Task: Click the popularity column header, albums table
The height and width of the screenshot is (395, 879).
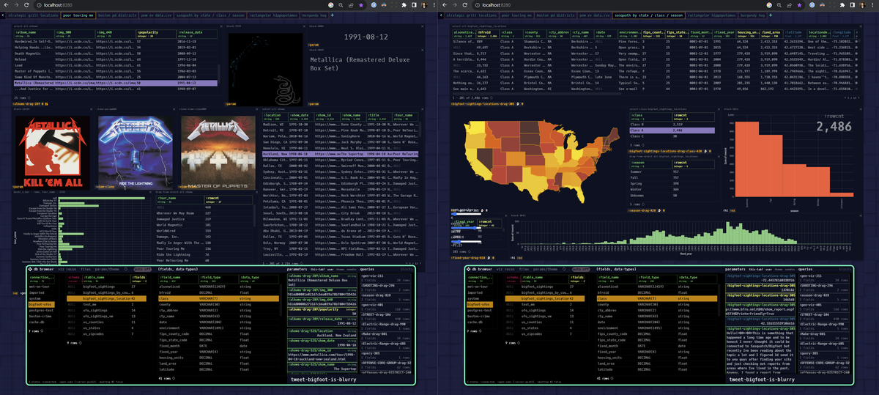Action: [155, 34]
